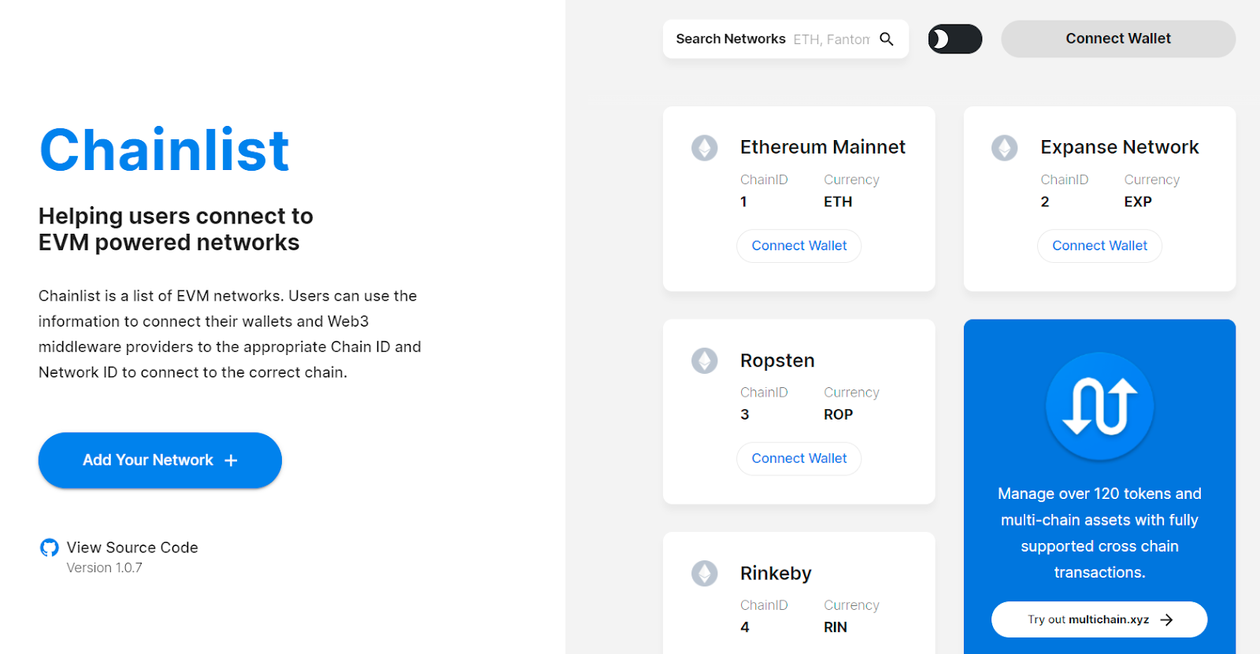The width and height of the screenshot is (1260, 654).
Task: Click the Expanse Network logo icon
Action: pos(1004,147)
